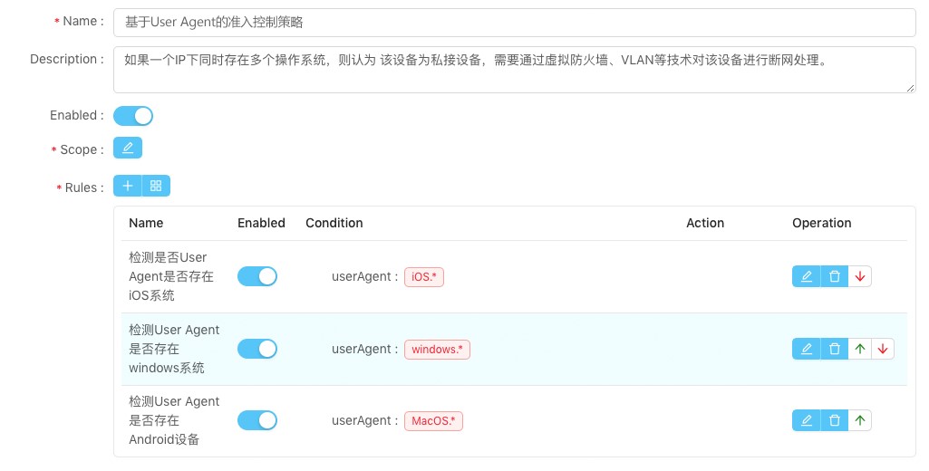Screen dimensions: 929x471
Task: Click userAgent label in iOS.* row
Action: pos(365,276)
